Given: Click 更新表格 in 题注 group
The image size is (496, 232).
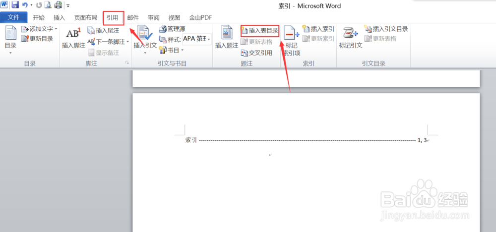Looking at the screenshot, I should point(256,42).
